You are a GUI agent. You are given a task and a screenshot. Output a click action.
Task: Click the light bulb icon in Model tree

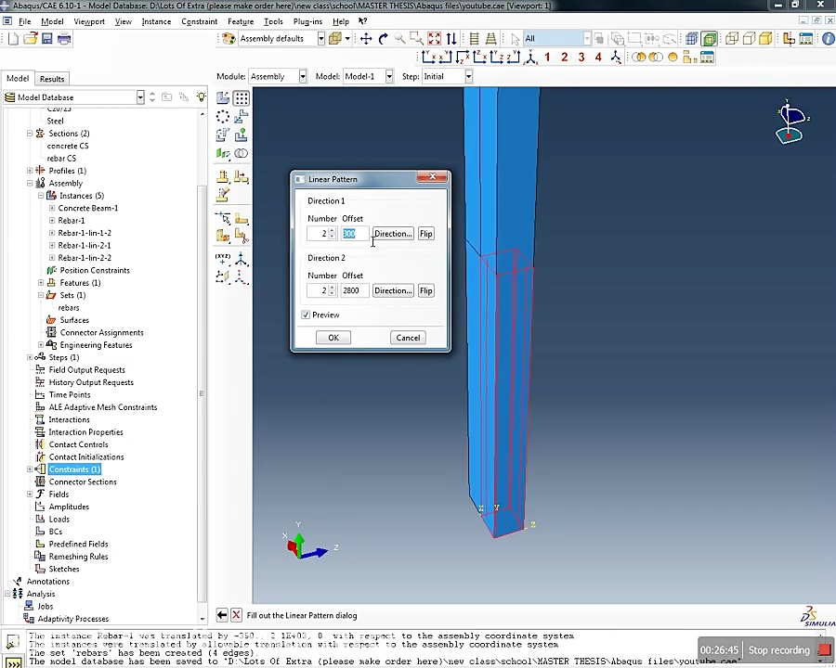click(x=201, y=96)
